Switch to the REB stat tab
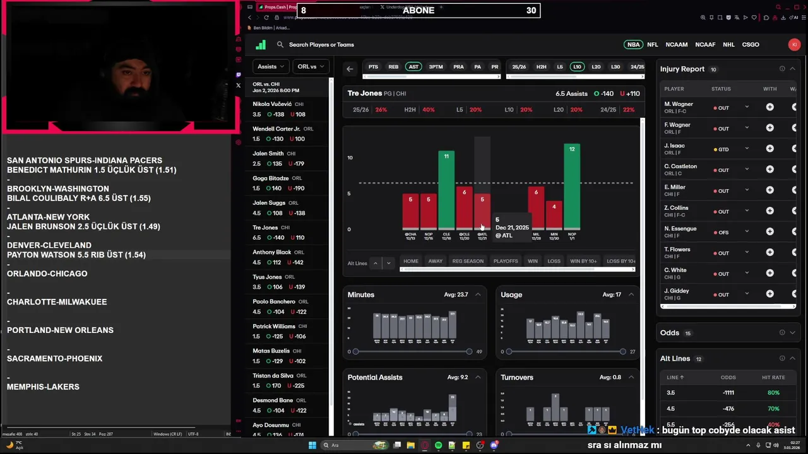This screenshot has width=808, height=454. click(393, 67)
